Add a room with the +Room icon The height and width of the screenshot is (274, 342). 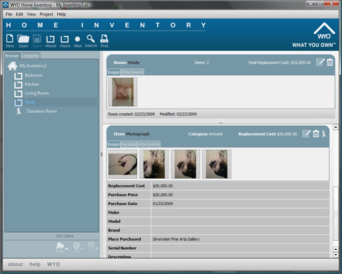click(50, 41)
